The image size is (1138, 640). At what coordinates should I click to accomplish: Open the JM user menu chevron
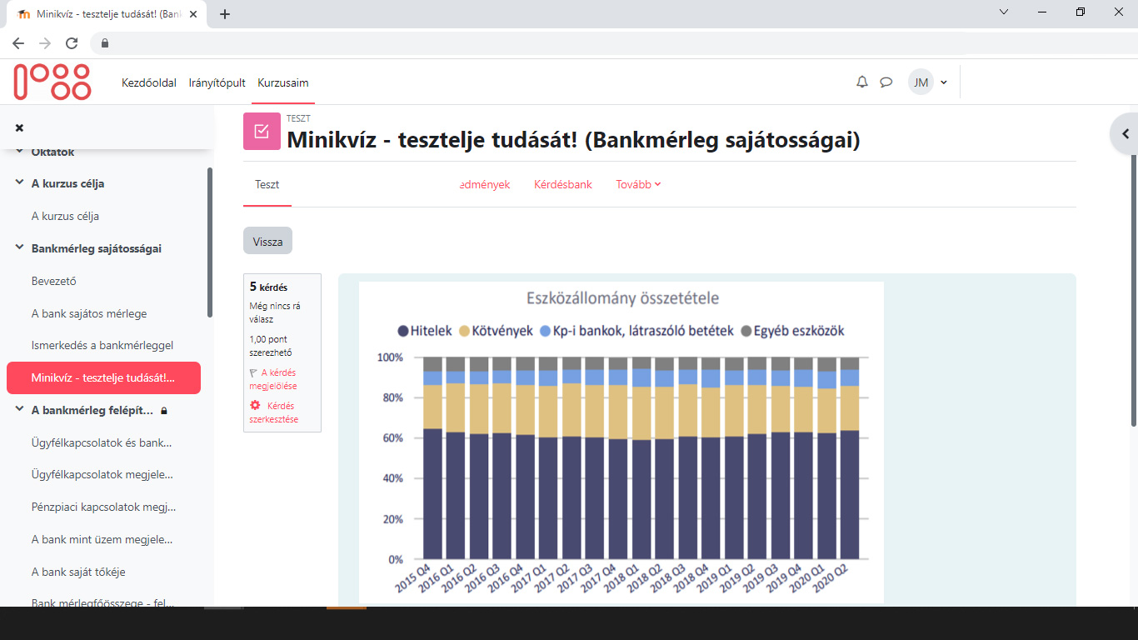944,82
